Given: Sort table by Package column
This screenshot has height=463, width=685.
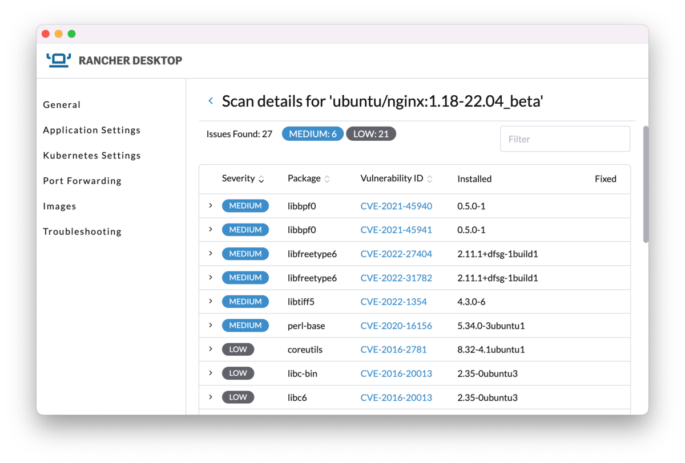Looking at the screenshot, I should 309,178.
